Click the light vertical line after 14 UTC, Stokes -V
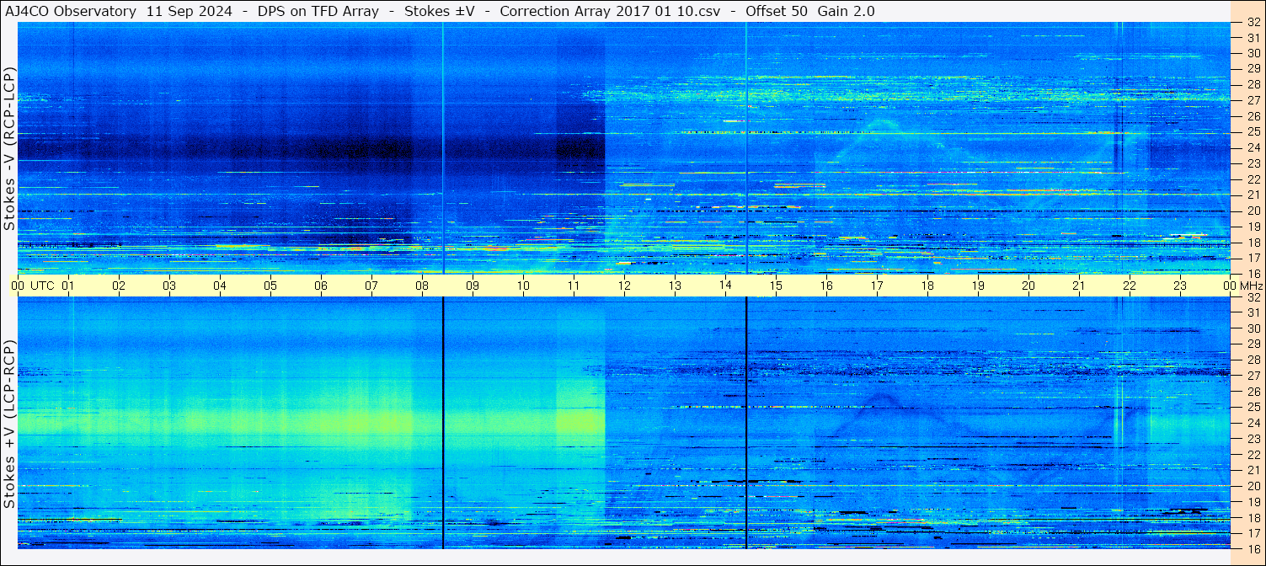This screenshot has height=566, width=1266. pyautogui.click(x=746, y=147)
